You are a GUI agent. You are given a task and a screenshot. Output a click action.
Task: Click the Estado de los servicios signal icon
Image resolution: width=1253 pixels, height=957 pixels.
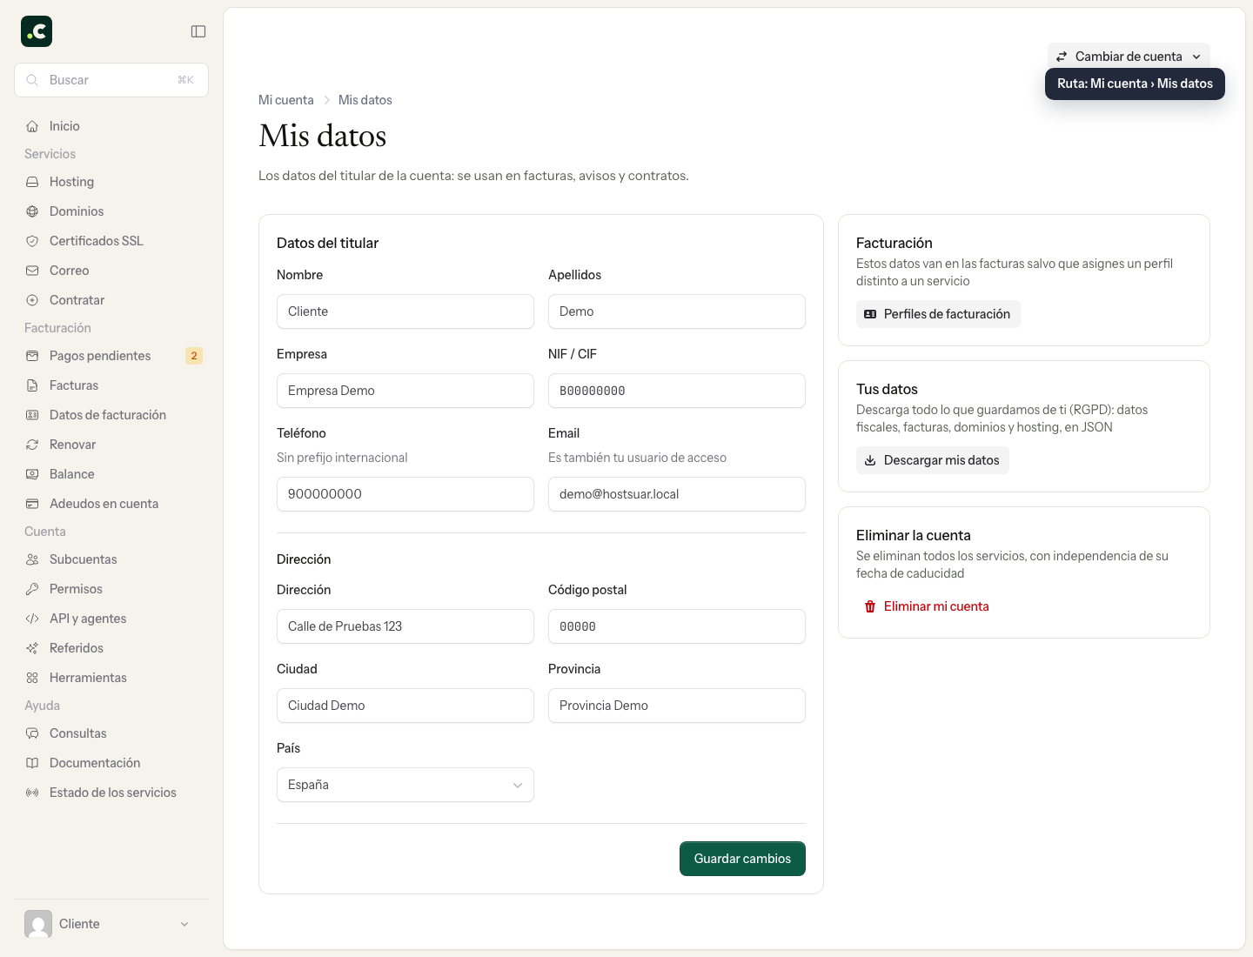point(32,793)
